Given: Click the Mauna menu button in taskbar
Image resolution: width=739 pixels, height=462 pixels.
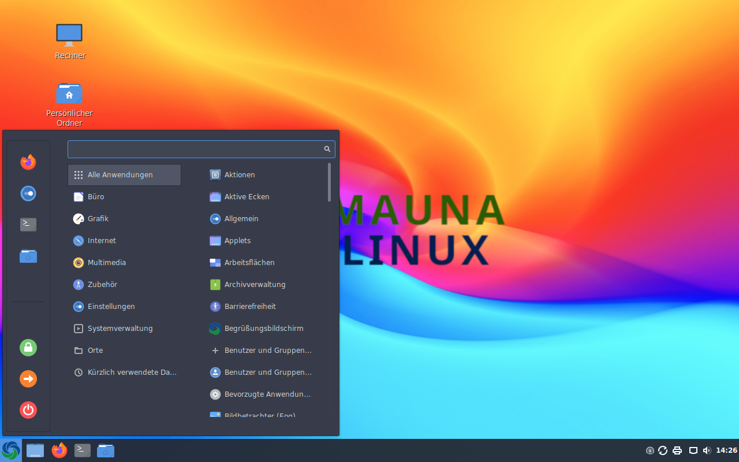Looking at the screenshot, I should coord(11,450).
